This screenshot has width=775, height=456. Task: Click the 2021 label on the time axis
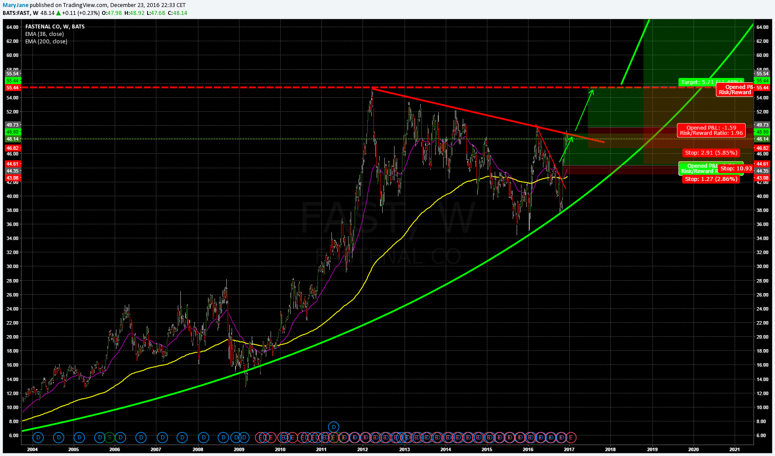[735, 449]
